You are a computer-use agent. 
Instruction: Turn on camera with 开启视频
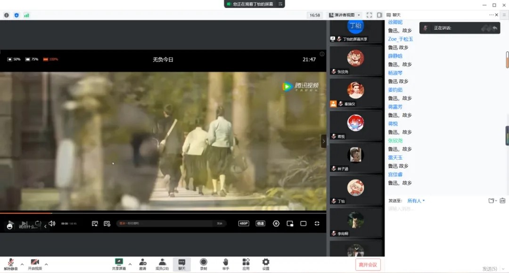coord(34,264)
